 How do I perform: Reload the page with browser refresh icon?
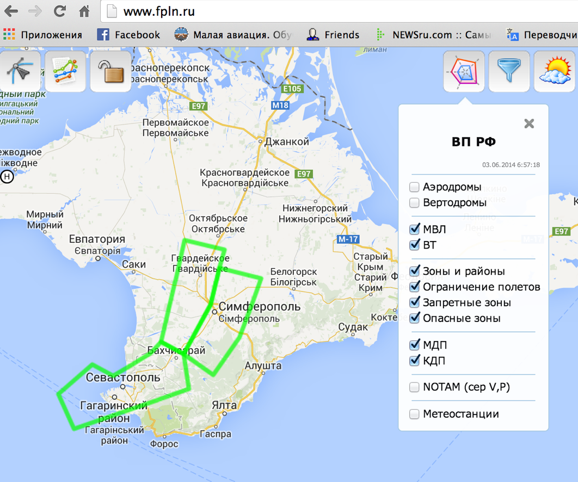tap(60, 11)
